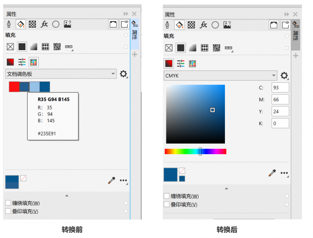The width and height of the screenshot is (313, 238).
Task: Choose the Two-color pattern fill in right panel
Action: (204, 48)
